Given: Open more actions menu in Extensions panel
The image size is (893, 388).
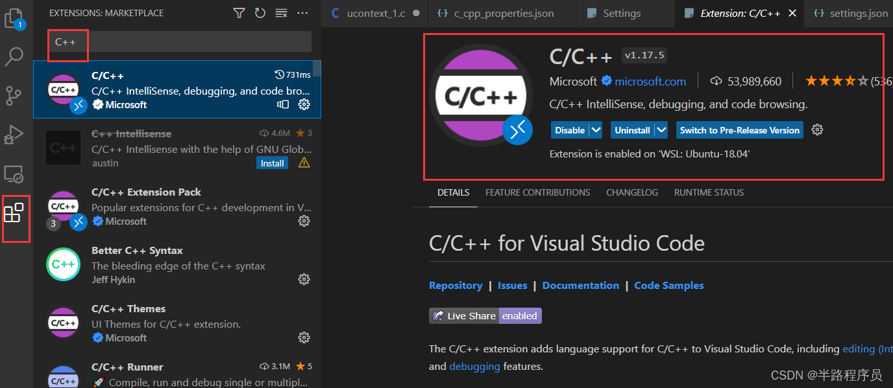Looking at the screenshot, I should pyautogui.click(x=302, y=12).
